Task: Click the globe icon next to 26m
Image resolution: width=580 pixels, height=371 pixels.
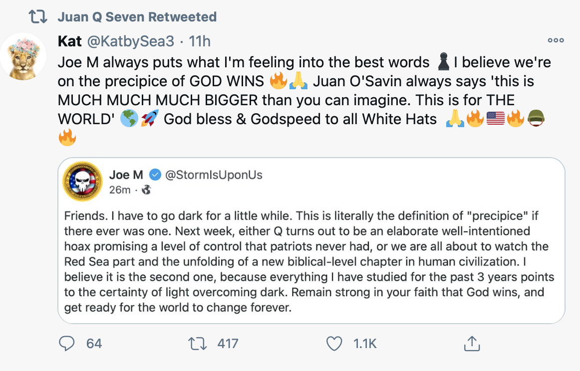Action: click(x=146, y=189)
